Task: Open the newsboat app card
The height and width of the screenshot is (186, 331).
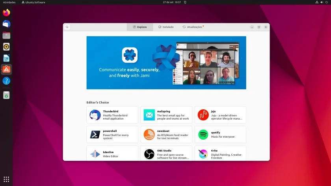Action: click(166, 134)
